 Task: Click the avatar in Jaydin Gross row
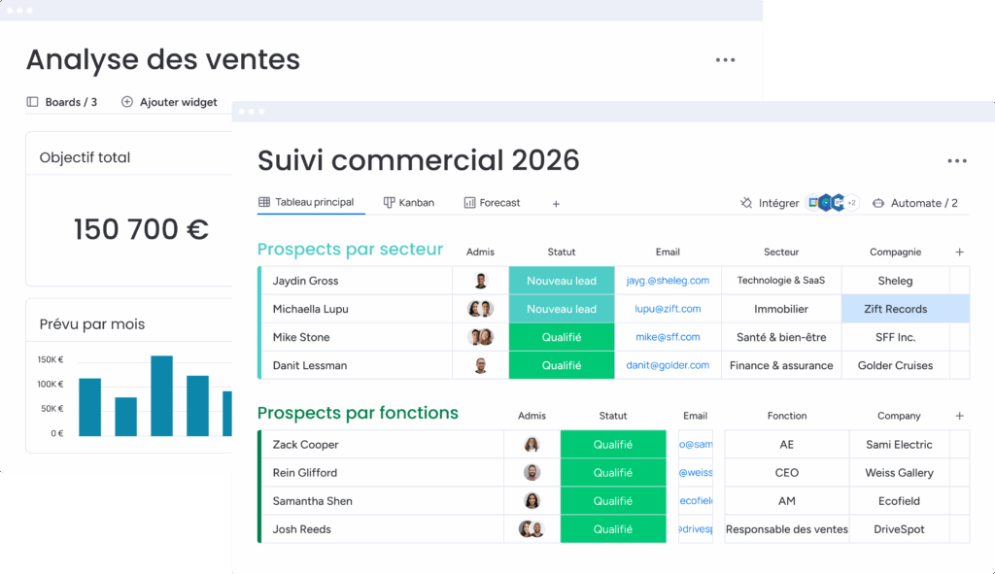[480, 281]
